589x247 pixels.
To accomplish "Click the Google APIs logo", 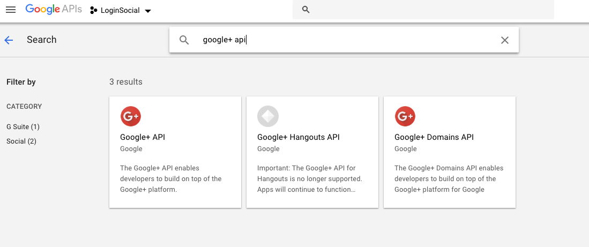I will [53, 10].
